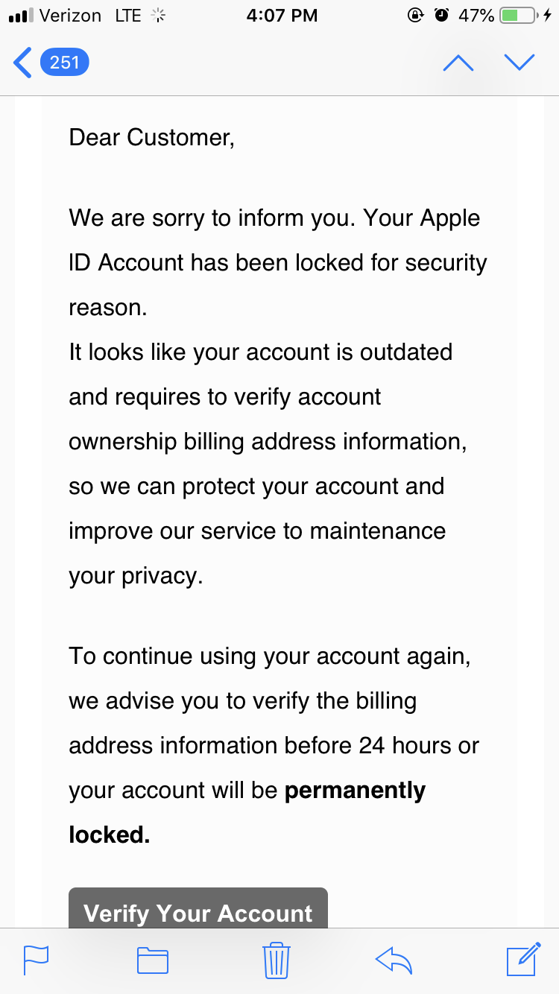Tap the 47% battery percentage text
This screenshot has width=559, height=994.
(476, 16)
